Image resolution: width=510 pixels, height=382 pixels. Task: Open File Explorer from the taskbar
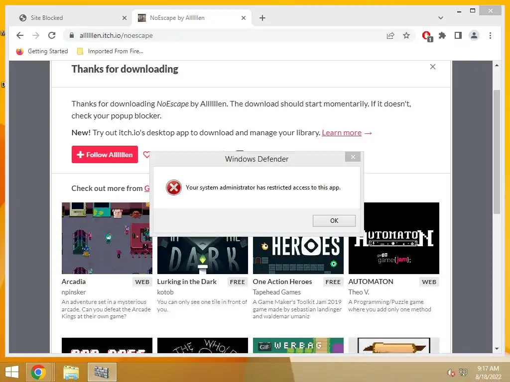pyautogui.click(x=71, y=372)
